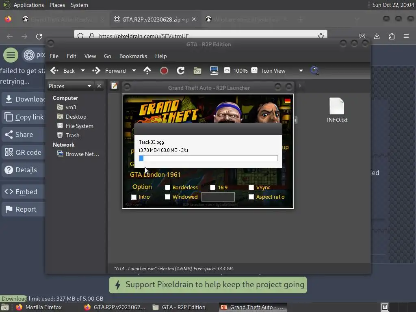This screenshot has width=416, height=312.
Task: Open the Forward history dropdown arrow
Action: pos(134,71)
